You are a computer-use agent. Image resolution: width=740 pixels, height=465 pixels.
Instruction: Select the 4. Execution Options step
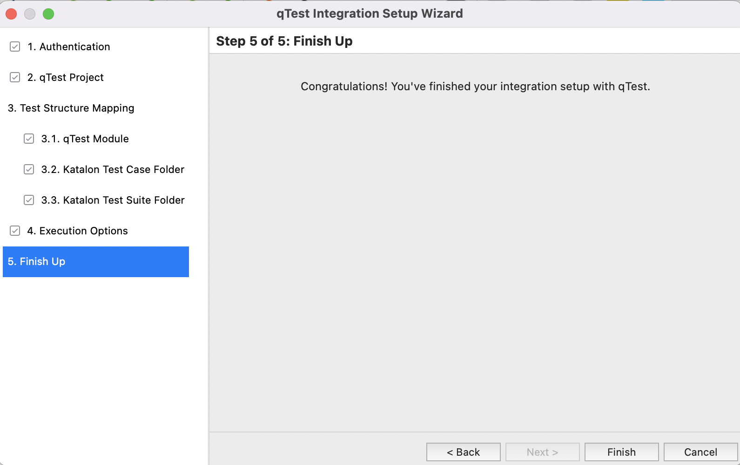[78, 231]
